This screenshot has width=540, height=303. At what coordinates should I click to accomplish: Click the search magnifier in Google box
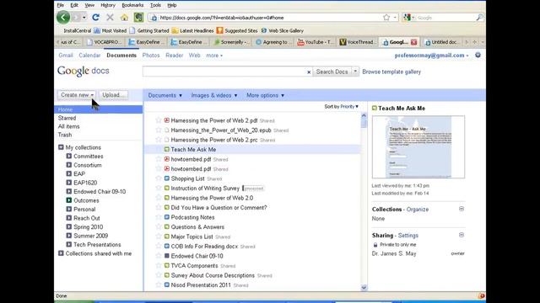(479, 17)
